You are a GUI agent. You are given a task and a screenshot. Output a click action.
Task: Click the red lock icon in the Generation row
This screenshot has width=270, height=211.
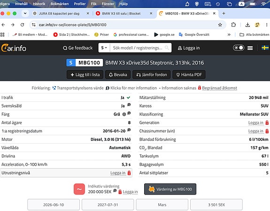point(267,123)
